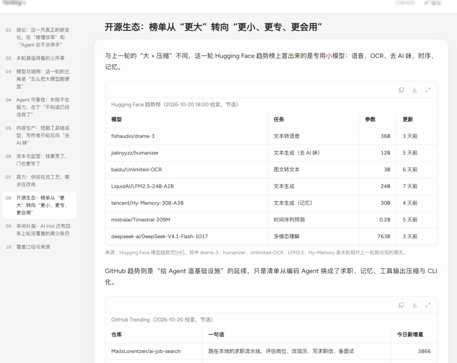Click the 36B parameter value
Screen dimensions: 457x363
(385, 136)
